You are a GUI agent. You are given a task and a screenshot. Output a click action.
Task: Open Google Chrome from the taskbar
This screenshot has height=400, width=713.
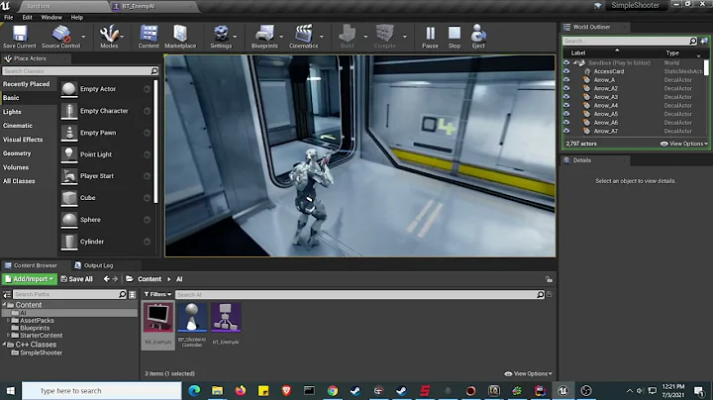tap(333, 391)
